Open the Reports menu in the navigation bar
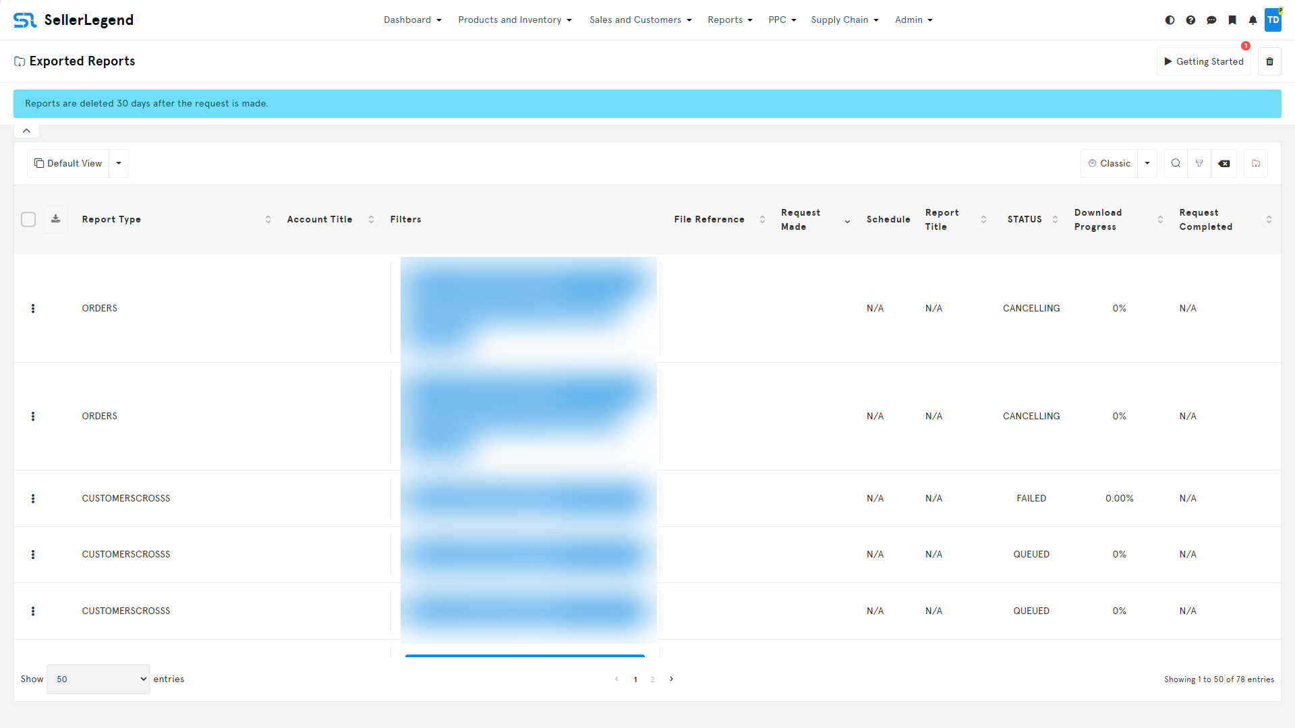The width and height of the screenshot is (1295, 728). click(x=730, y=20)
